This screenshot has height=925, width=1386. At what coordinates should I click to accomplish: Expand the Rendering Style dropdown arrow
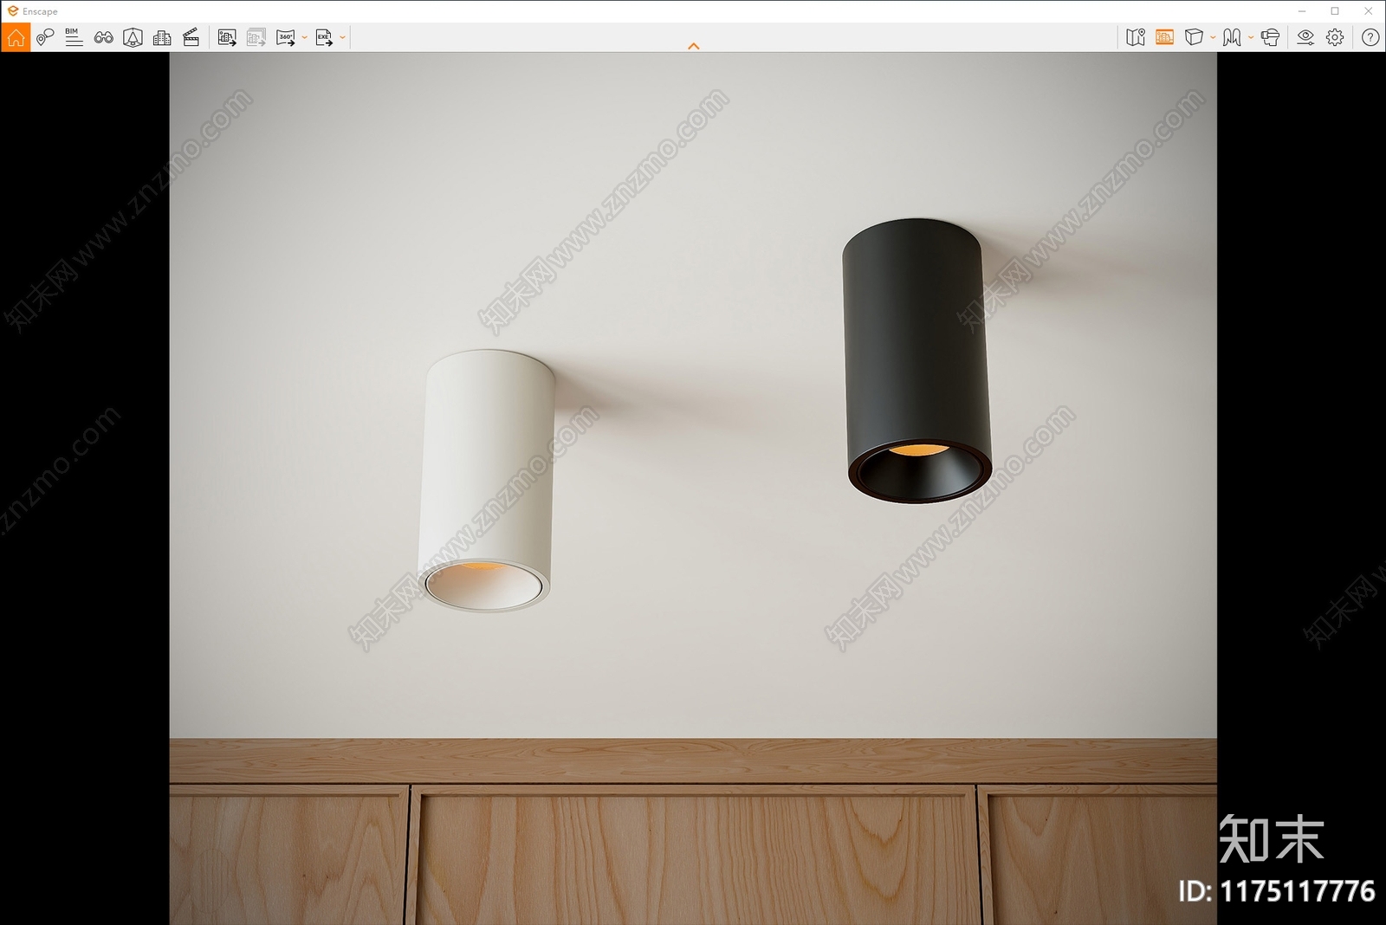pos(1213,37)
